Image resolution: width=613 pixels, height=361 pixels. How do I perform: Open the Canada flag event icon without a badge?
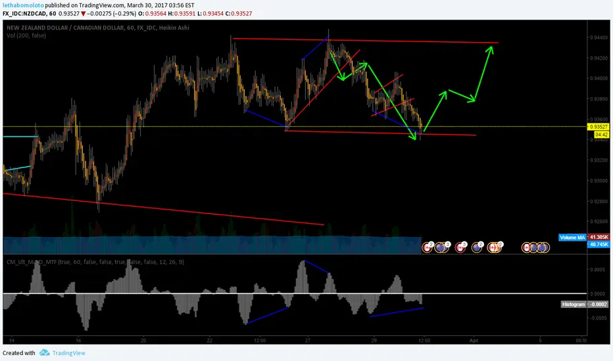[526, 247]
